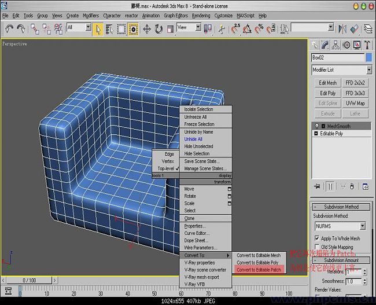The width and height of the screenshot is (376, 305).
Task: Toggle Show End Result icon
Action: [330, 186]
